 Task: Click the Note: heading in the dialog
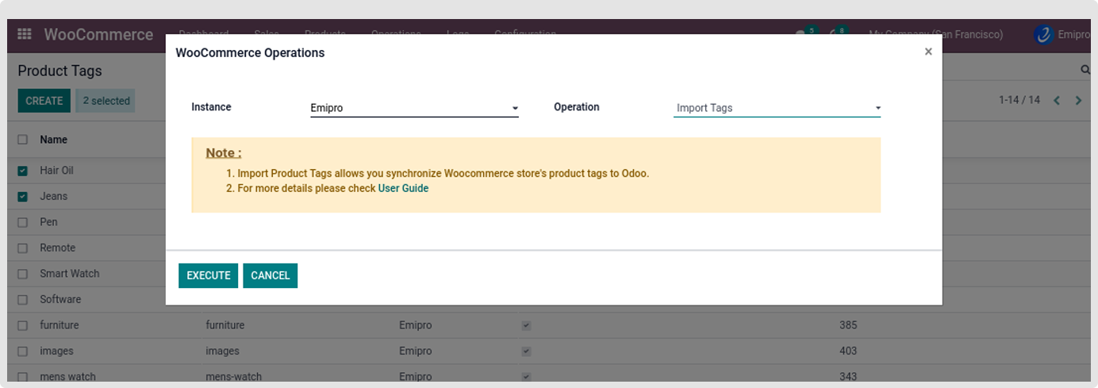[x=224, y=153]
